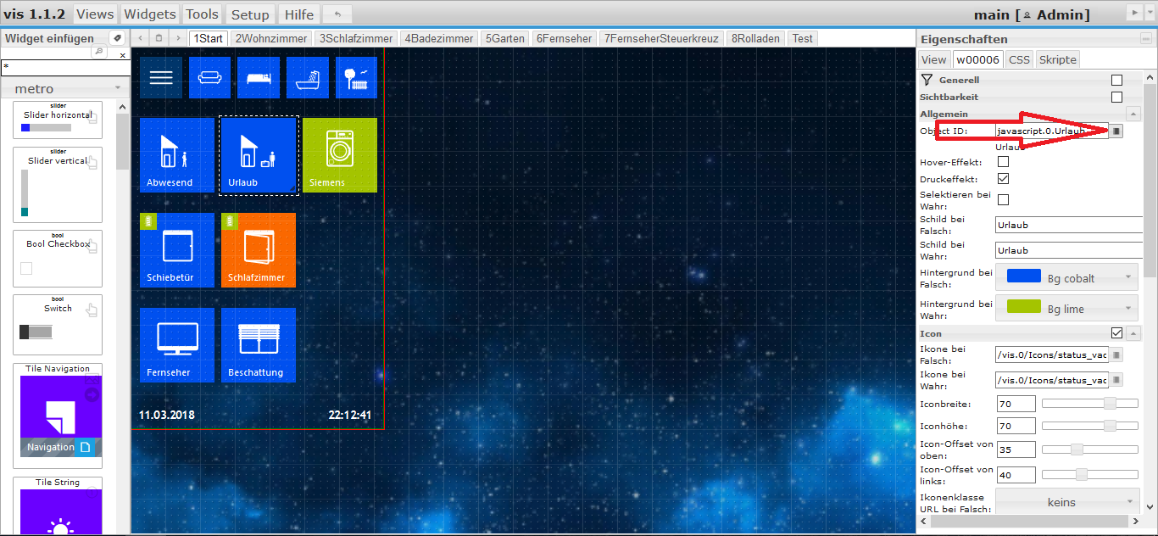Screen dimensions: 1158x536
Task: Click the sofa living room tile
Action: 209,78
